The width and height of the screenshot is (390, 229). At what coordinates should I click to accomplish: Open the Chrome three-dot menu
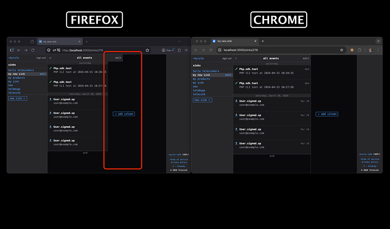point(378,50)
